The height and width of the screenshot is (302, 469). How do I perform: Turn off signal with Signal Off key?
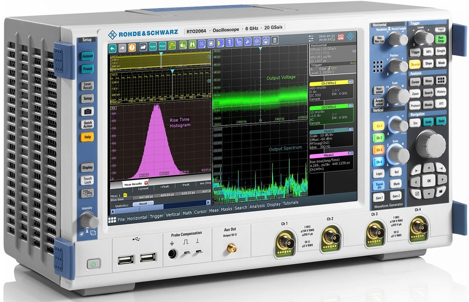[379, 185]
